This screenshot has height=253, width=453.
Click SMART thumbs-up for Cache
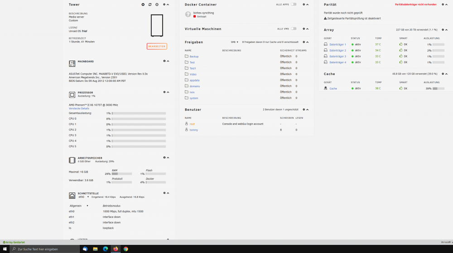pyautogui.click(x=401, y=88)
